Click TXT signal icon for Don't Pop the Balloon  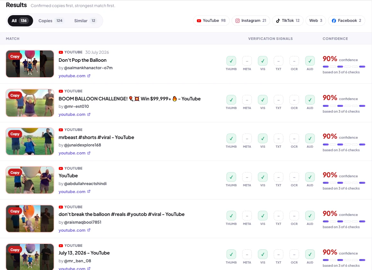[x=278, y=61]
